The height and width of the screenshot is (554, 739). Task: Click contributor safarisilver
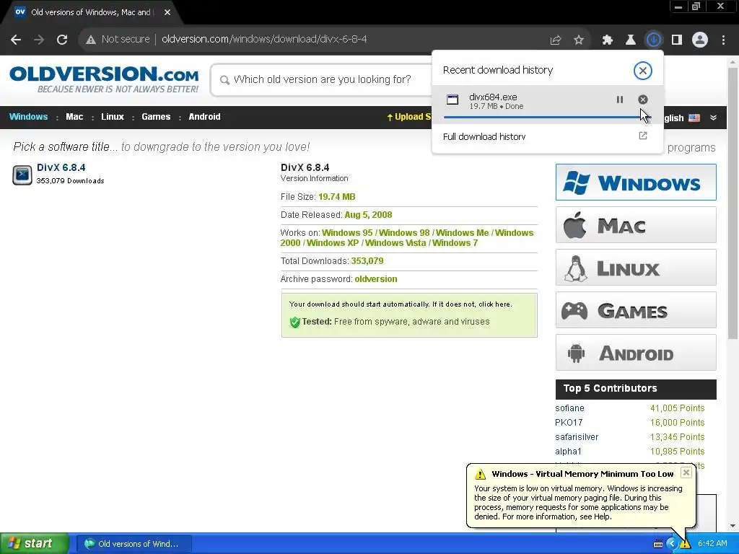tap(577, 437)
